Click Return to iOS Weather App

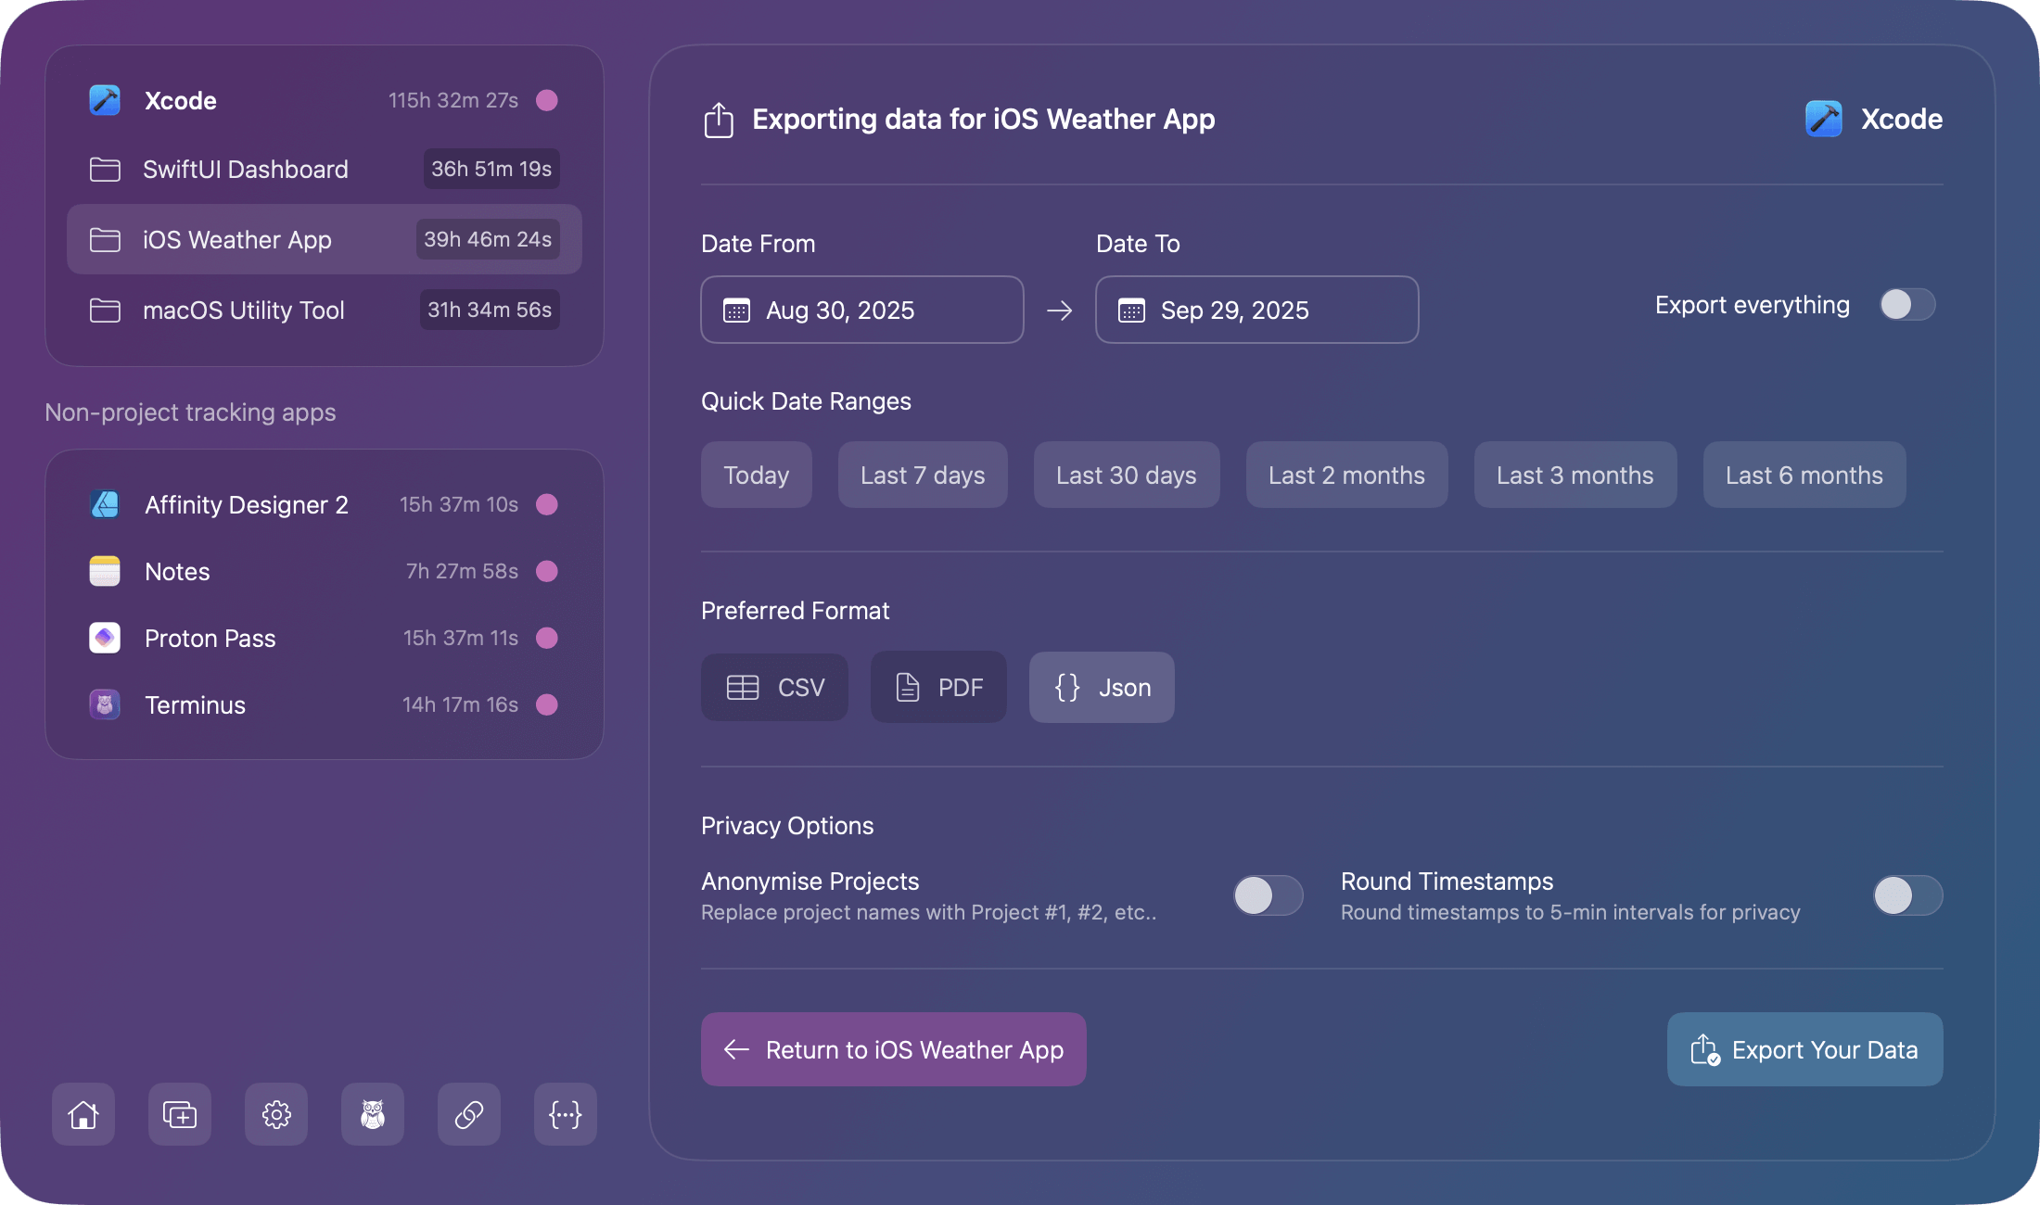(892, 1049)
